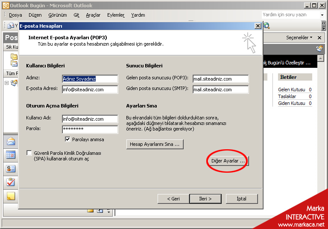Click the Tüm folders header in pane
This screenshot has height=229, width=328.
pyautogui.click(x=11, y=73)
